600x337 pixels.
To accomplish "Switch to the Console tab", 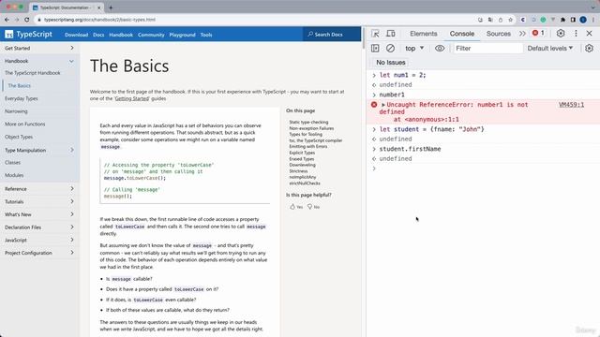I will [x=462, y=34].
